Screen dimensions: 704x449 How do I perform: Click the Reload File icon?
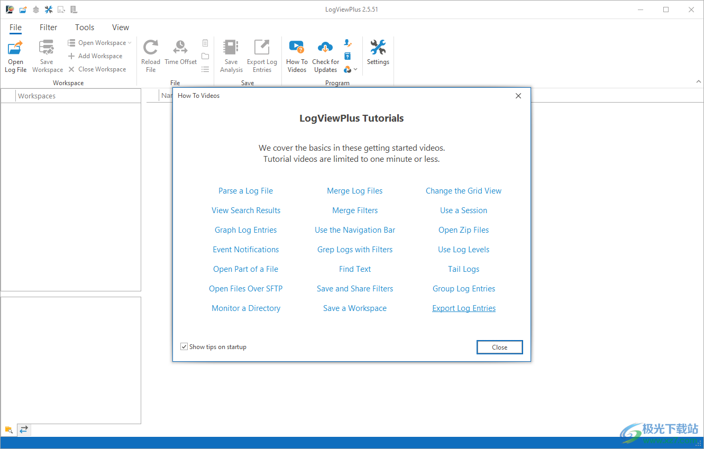click(151, 48)
